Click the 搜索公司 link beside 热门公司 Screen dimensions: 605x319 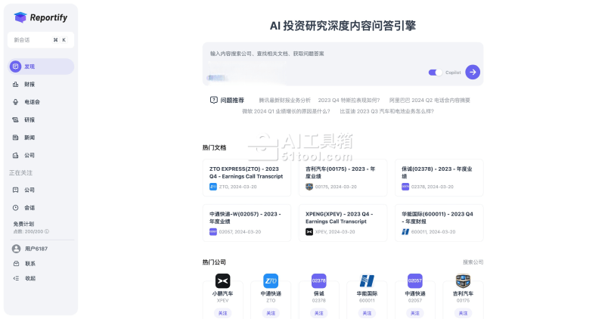coord(473,262)
